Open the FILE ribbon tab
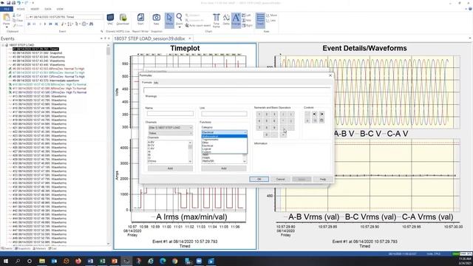This screenshot has width=473, height=266. click(x=7, y=9)
